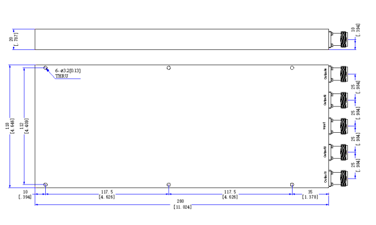The width and height of the screenshot is (376, 225).
Task: Click the '6-ø3.2[0.13]' hole callout text
Action: click(68, 70)
